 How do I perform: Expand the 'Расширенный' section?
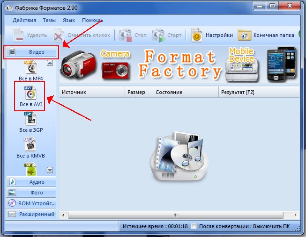click(x=31, y=214)
